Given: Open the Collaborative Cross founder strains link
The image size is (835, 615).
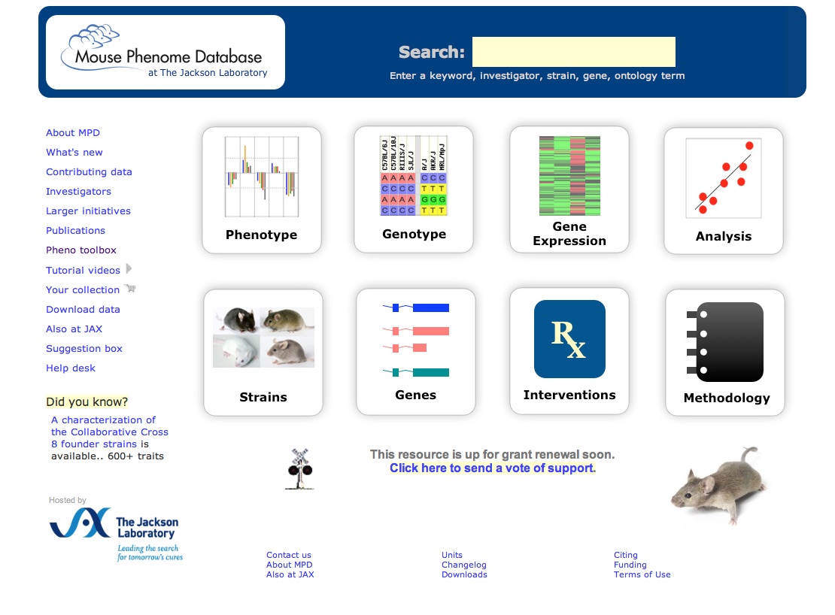Looking at the screenshot, I should point(109,432).
